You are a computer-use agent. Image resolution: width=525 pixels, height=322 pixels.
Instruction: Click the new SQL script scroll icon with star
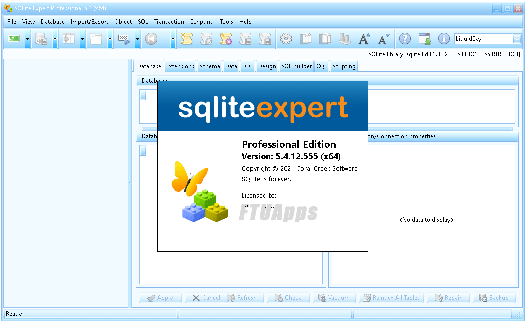tap(186, 39)
